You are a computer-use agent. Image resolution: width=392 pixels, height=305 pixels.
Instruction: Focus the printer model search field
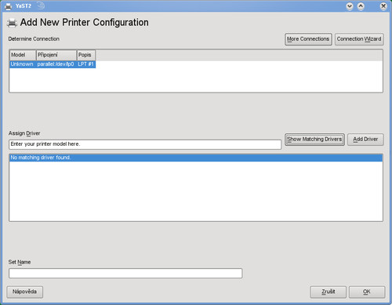coord(145,144)
